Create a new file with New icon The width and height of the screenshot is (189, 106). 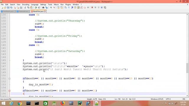coord(2,8)
